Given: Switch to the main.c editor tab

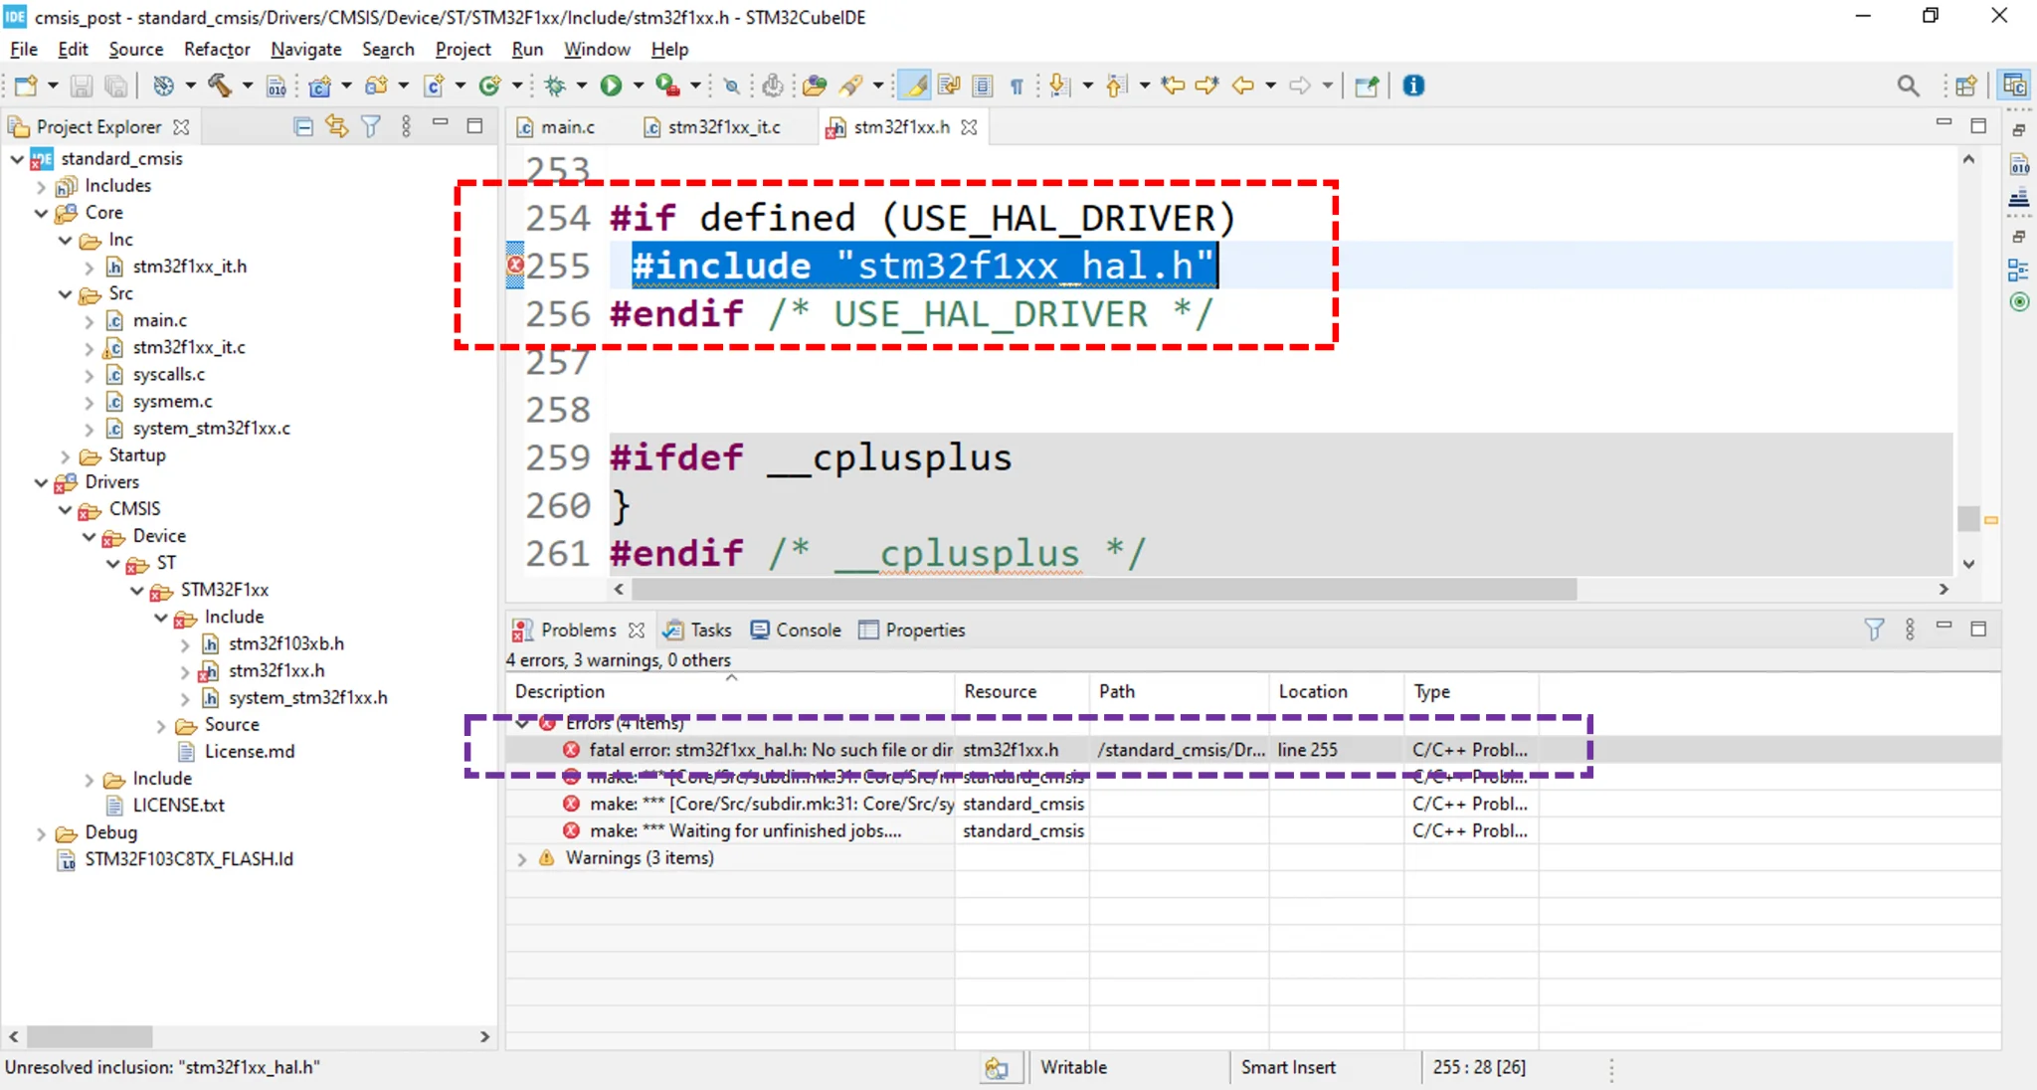Looking at the screenshot, I should [x=567, y=127].
